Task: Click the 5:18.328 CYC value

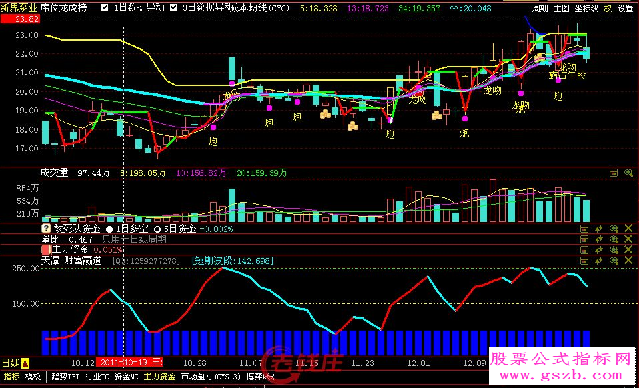Action: click(319, 8)
